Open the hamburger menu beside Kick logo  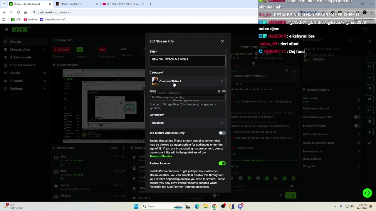[x=6, y=29]
